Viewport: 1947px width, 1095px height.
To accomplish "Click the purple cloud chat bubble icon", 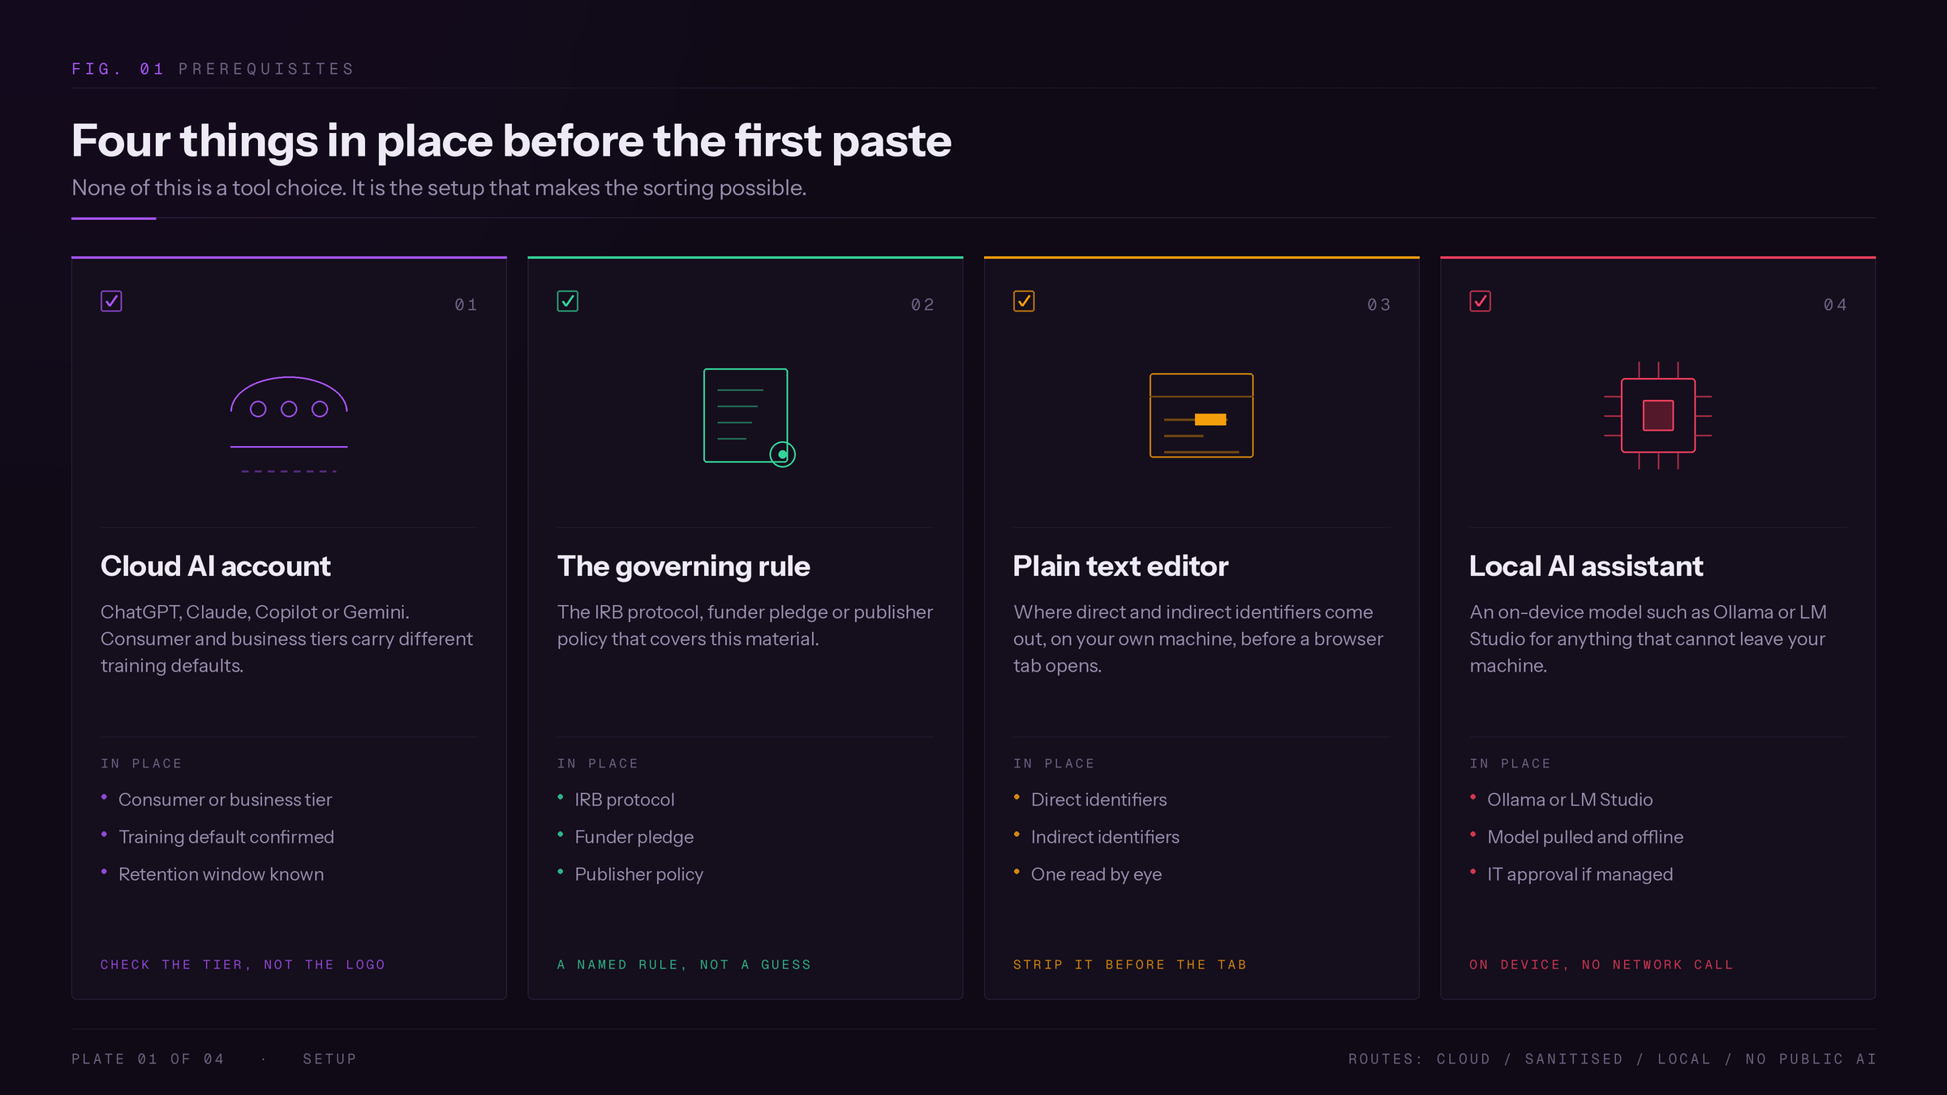I will 289,424.
